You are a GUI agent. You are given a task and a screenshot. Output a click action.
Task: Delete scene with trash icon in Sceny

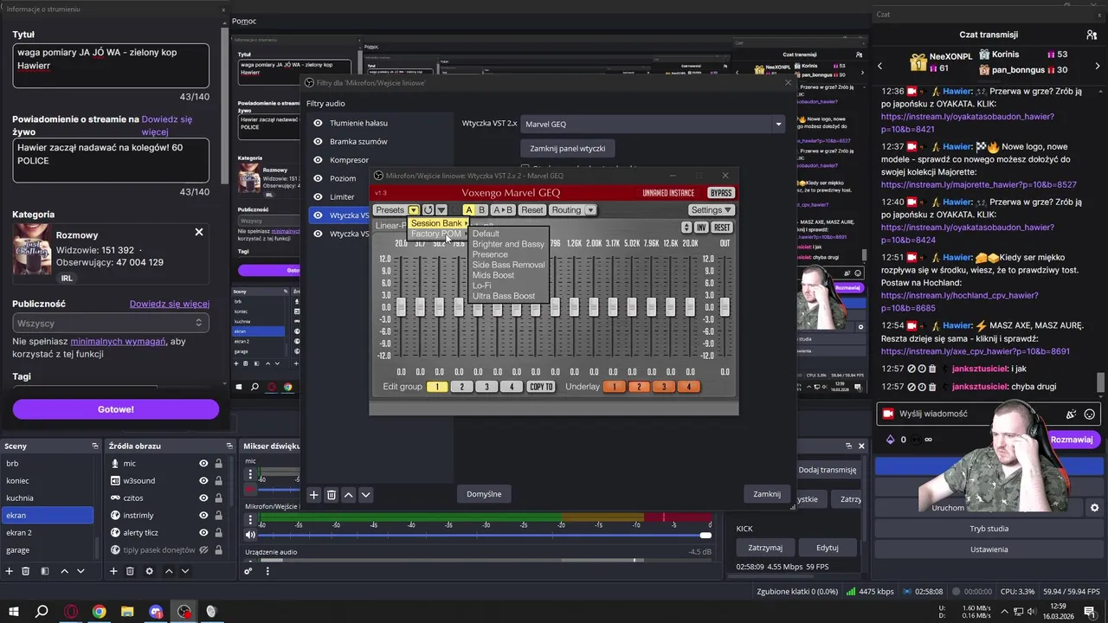(x=26, y=571)
